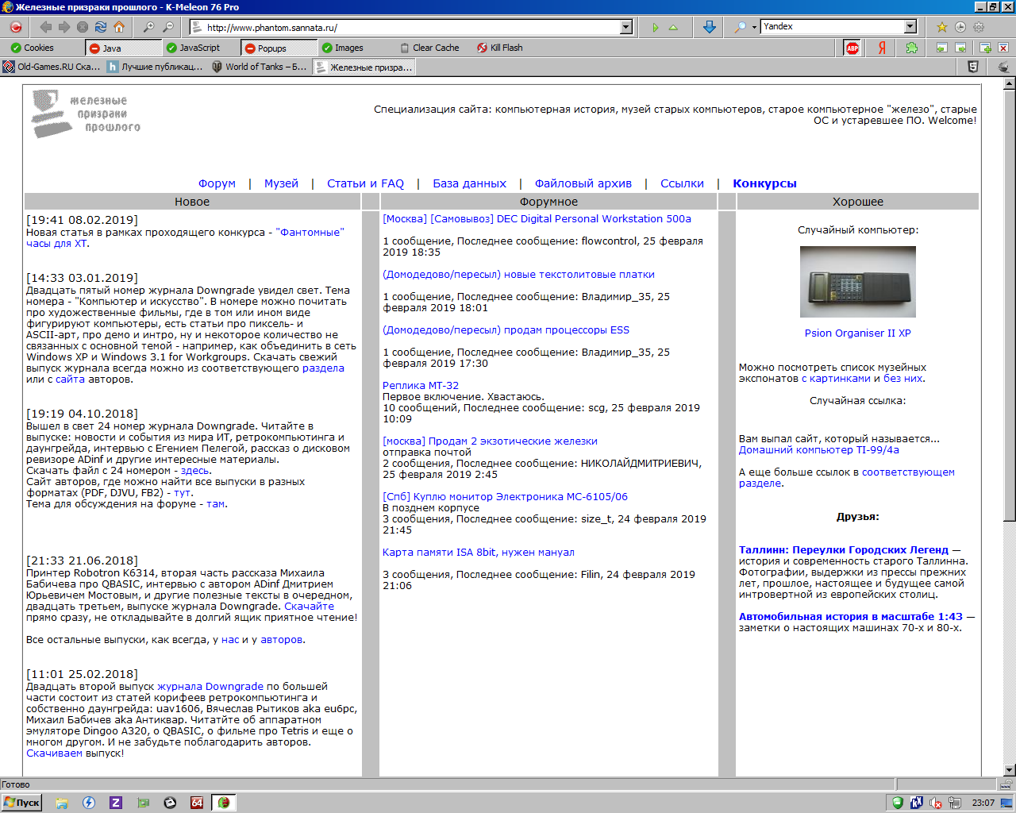Click the green Go arrow by the URL bar
The image size is (1016, 813).
655,27
